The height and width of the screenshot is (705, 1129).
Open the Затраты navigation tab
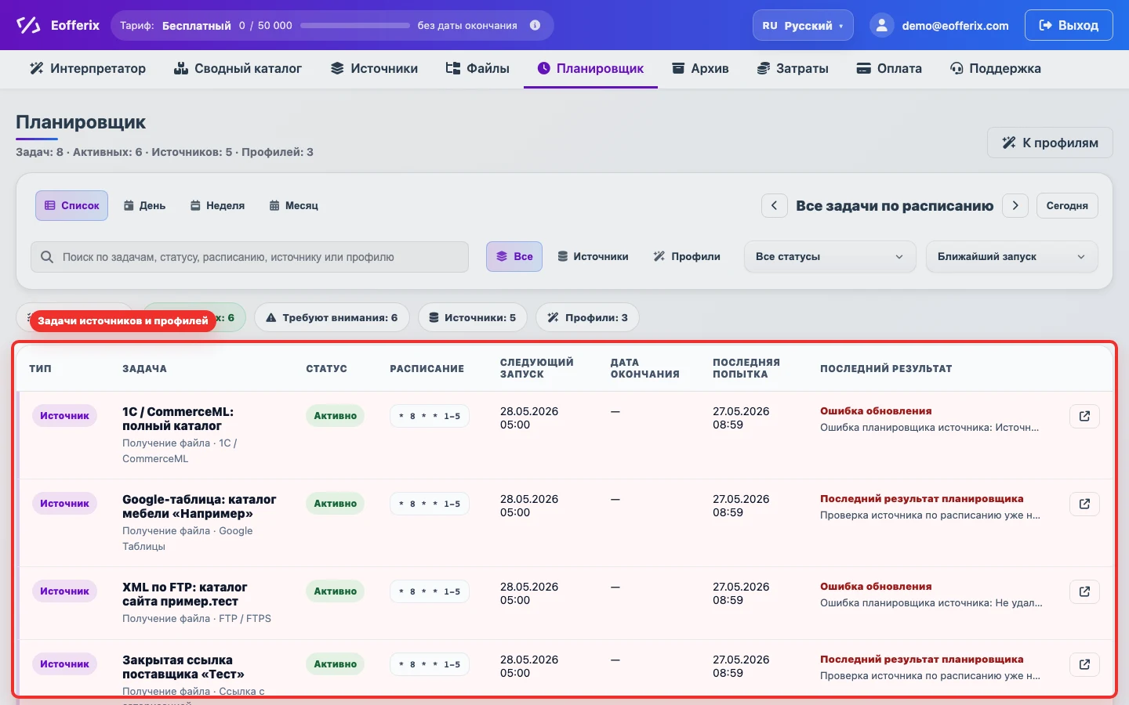click(x=793, y=68)
